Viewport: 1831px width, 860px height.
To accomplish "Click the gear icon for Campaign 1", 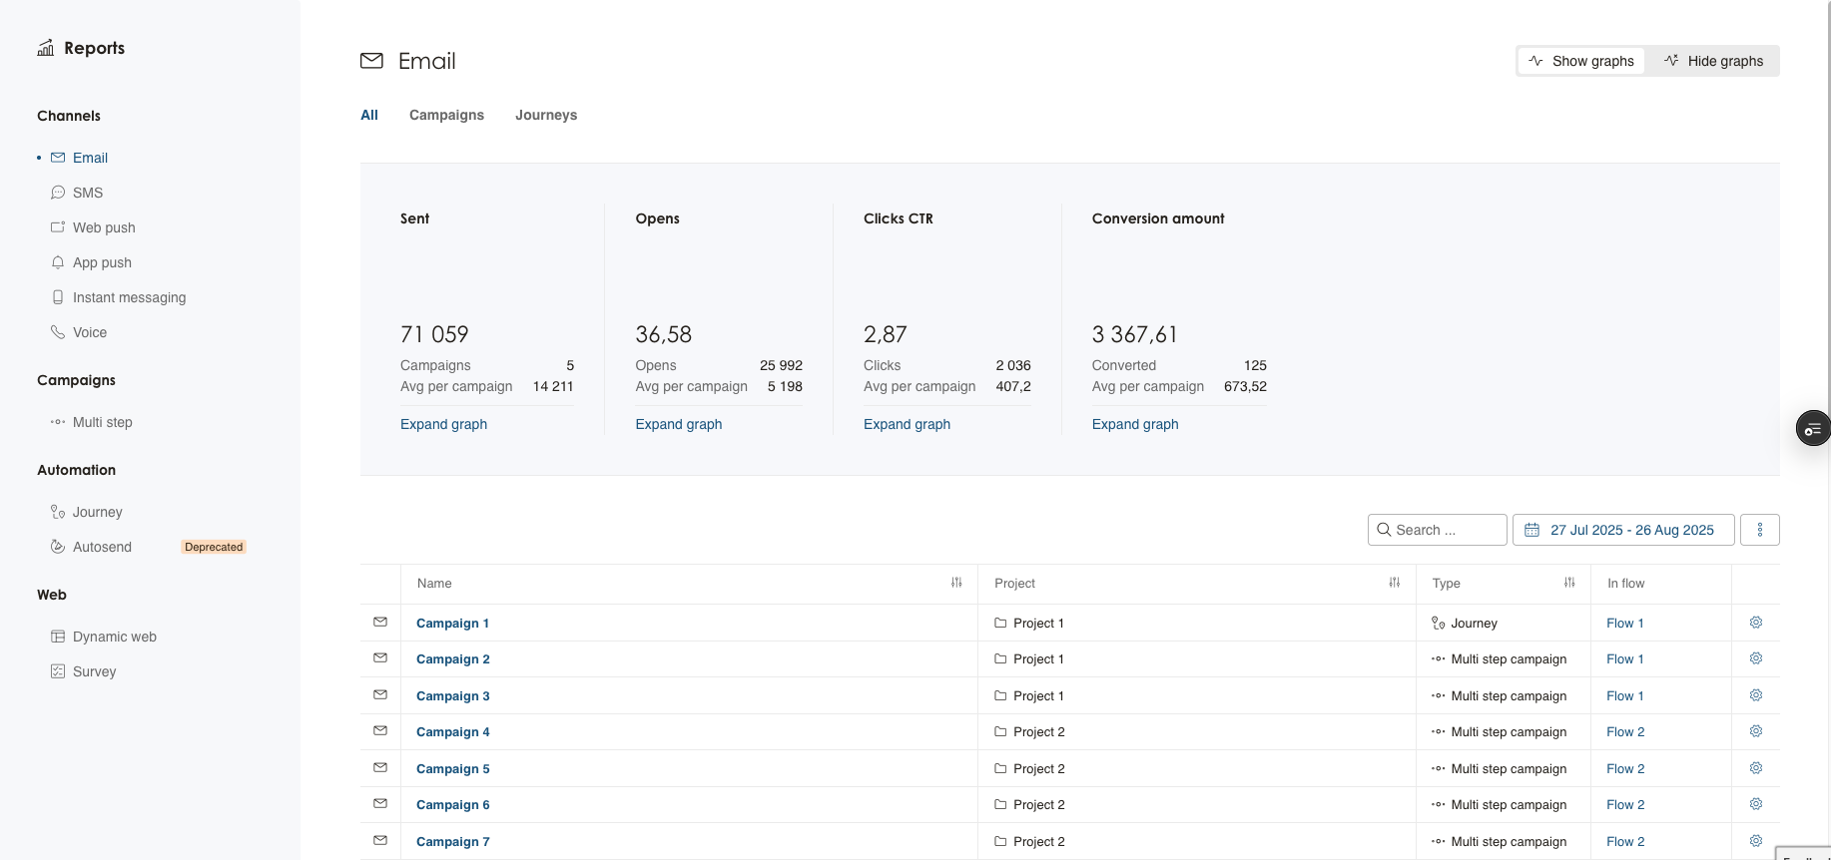I will (1755, 623).
